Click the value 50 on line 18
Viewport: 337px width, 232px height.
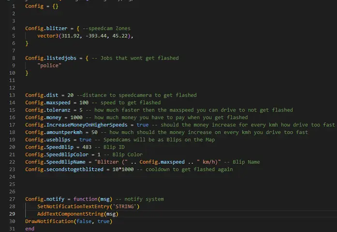tap(94, 132)
